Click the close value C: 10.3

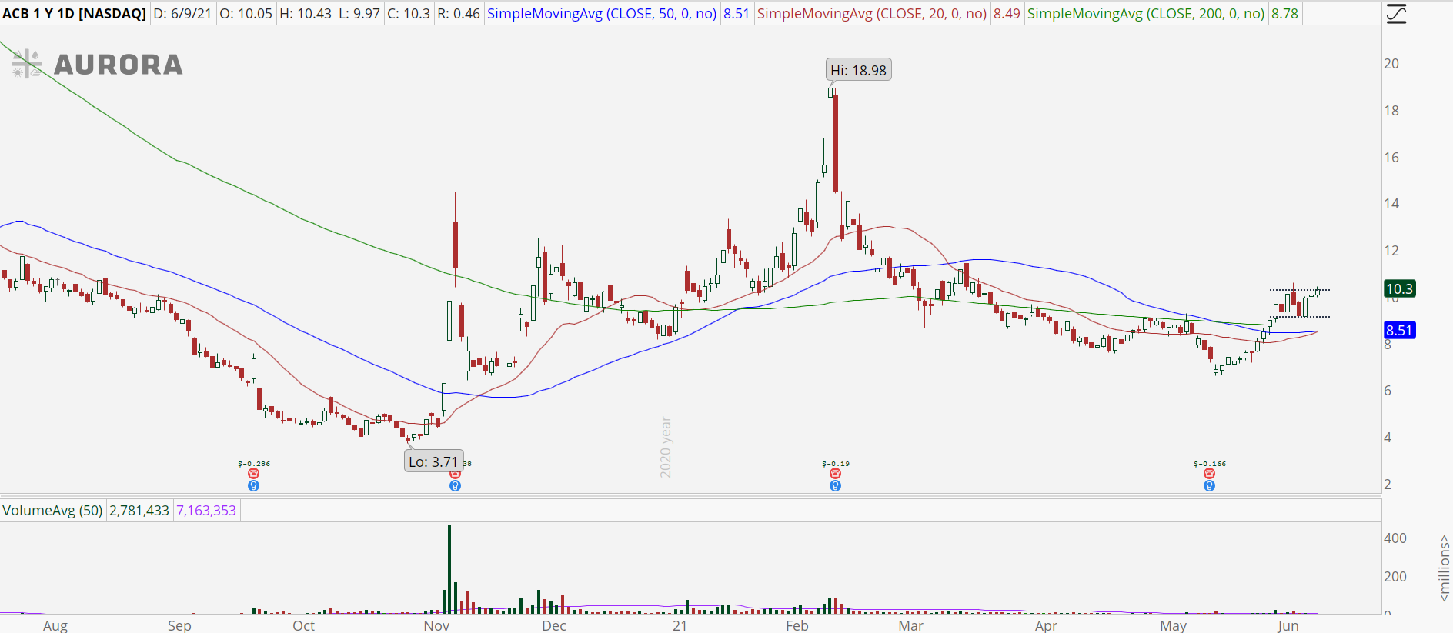tap(409, 14)
